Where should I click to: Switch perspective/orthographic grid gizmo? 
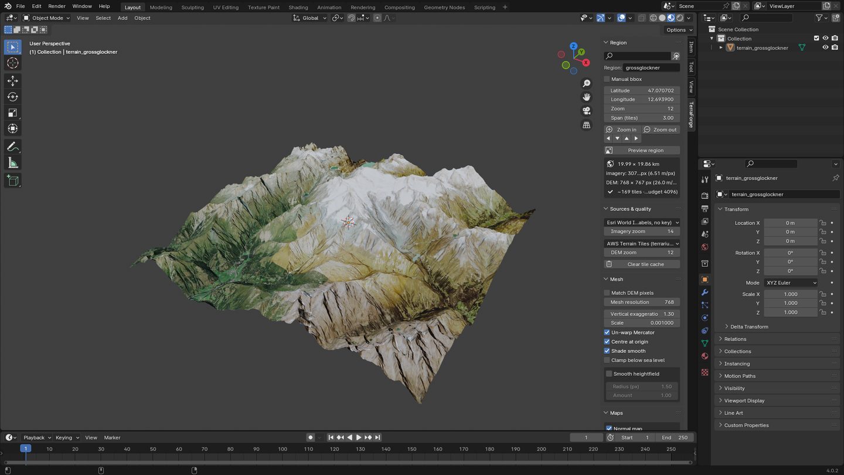587,125
